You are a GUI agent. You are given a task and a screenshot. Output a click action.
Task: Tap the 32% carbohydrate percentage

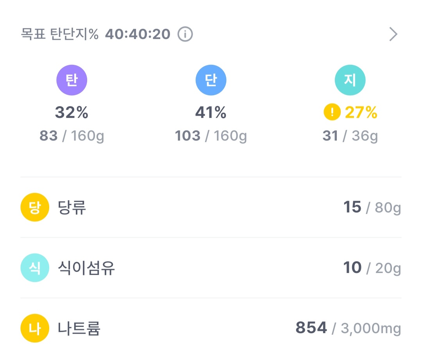(x=72, y=113)
